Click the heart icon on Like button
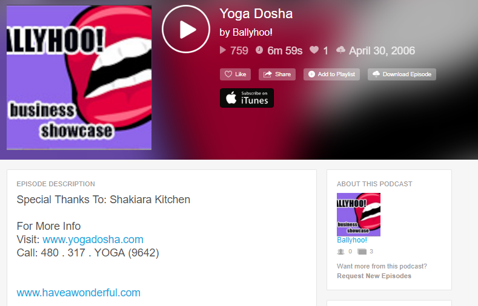This screenshot has height=306, width=478. click(x=228, y=74)
